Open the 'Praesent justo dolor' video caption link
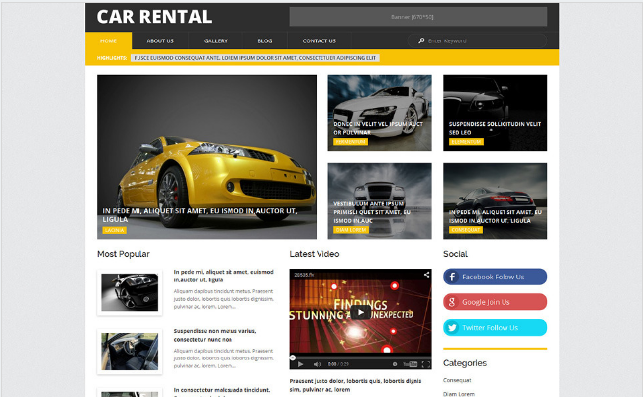 coord(355,385)
